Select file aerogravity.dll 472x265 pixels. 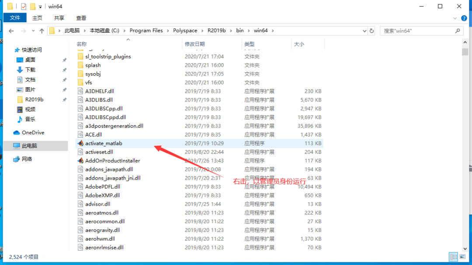(x=102, y=230)
